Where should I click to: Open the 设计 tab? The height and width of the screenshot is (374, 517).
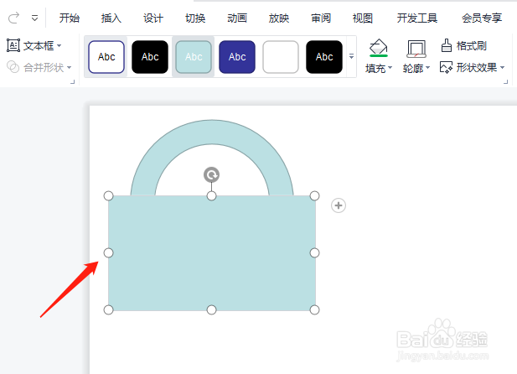point(153,18)
